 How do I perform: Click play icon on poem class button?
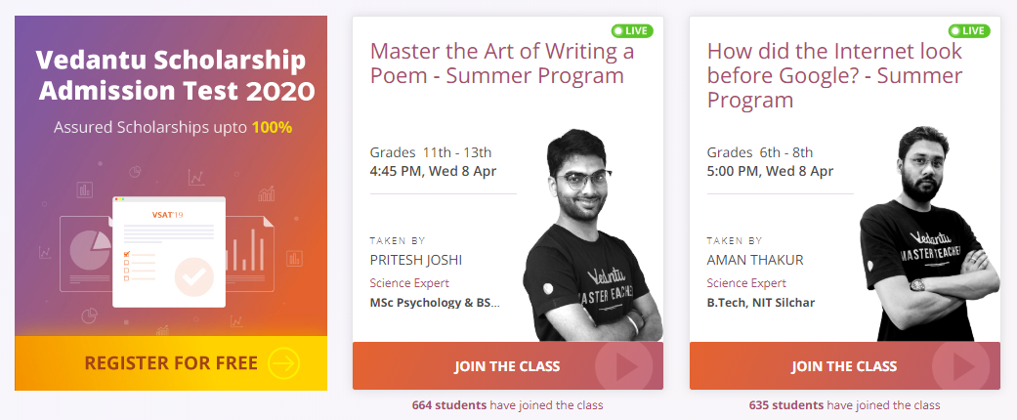coord(624,366)
